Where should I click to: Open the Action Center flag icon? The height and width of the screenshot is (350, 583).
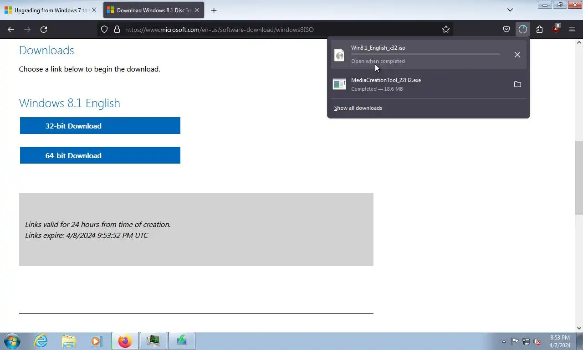pyautogui.click(x=515, y=341)
